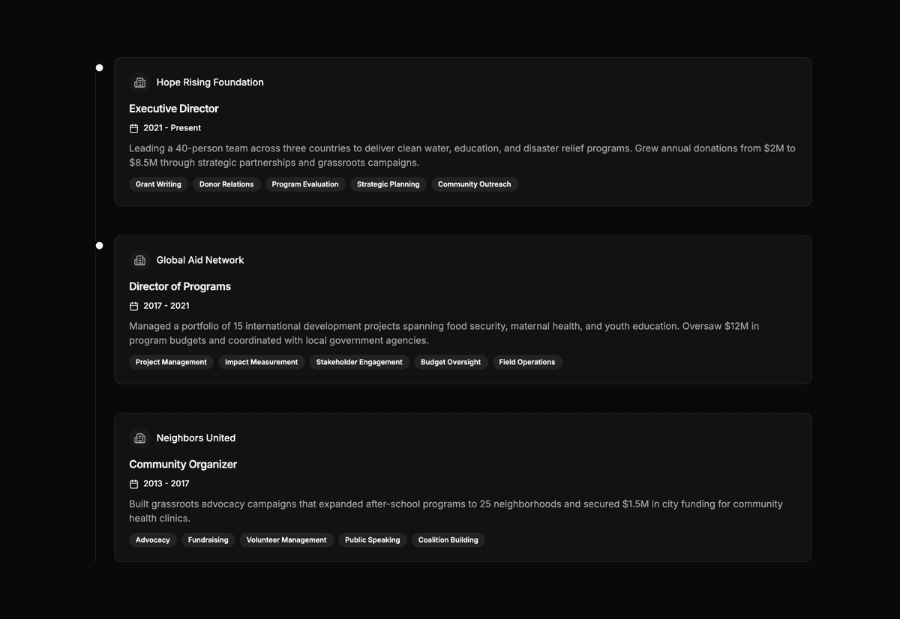Collapse the Neighbors United entry
Screen dimensions: 900x619
point(463,487)
